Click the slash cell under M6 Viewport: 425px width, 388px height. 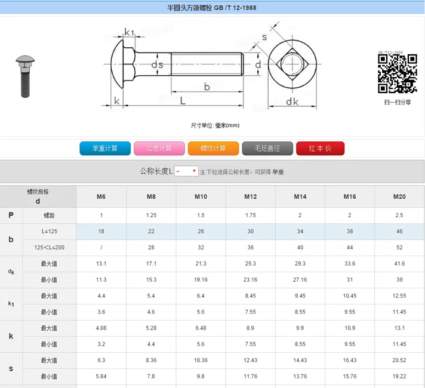pyautogui.click(x=101, y=248)
